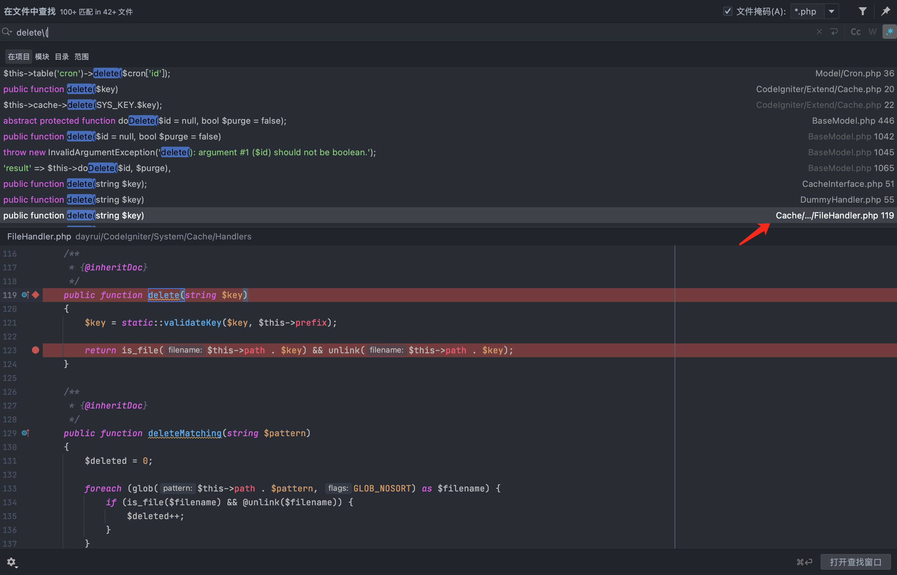Viewport: 897px width, 575px height.
Task: Click the filter funnel icon
Action: point(862,11)
